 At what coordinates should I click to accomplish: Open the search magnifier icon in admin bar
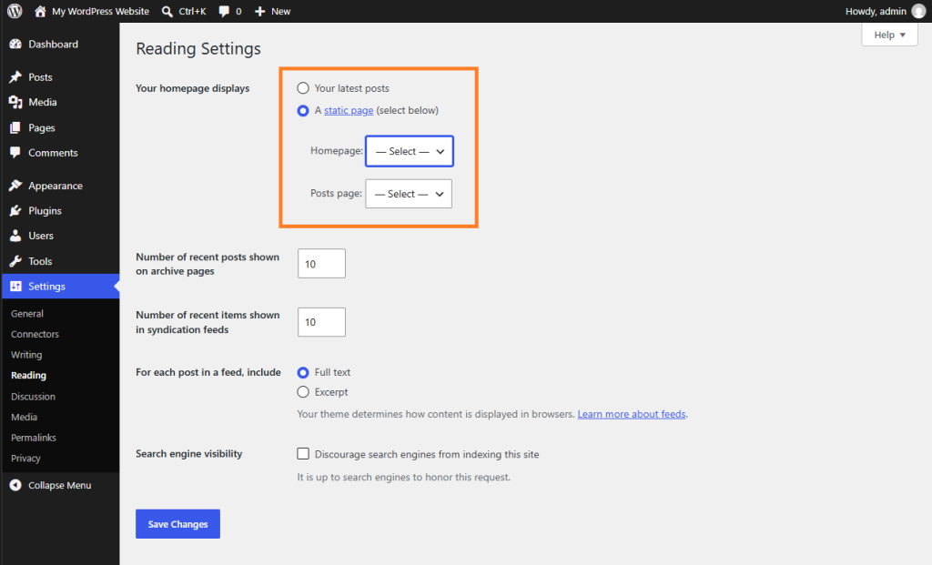click(167, 11)
